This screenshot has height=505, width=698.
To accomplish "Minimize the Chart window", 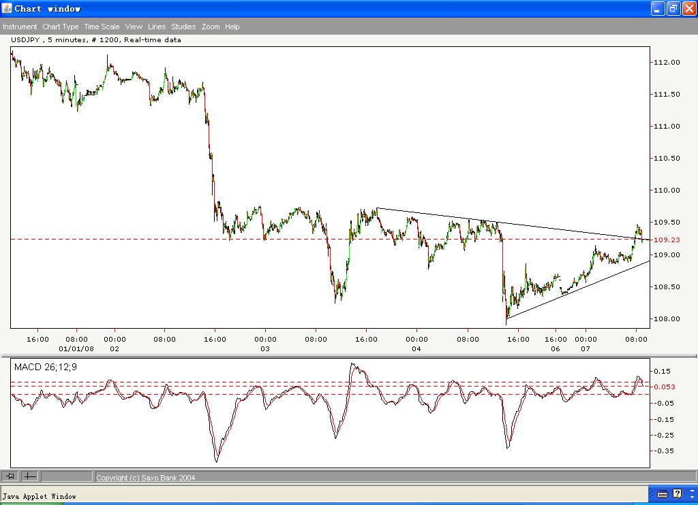I will [658, 8].
